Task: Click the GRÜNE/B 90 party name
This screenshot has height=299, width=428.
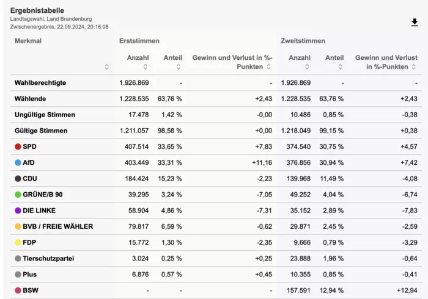Action: 43,195
